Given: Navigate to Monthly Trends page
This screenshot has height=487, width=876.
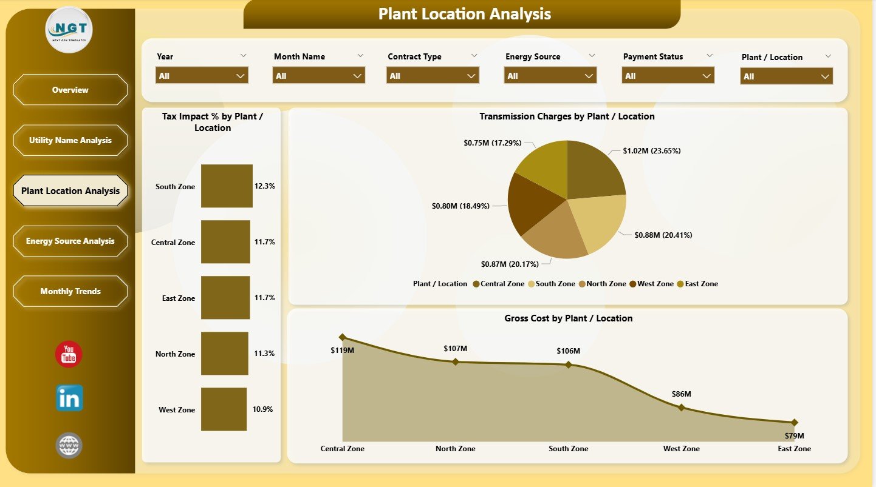Looking at the screenshot, I should tap(70, 291).
